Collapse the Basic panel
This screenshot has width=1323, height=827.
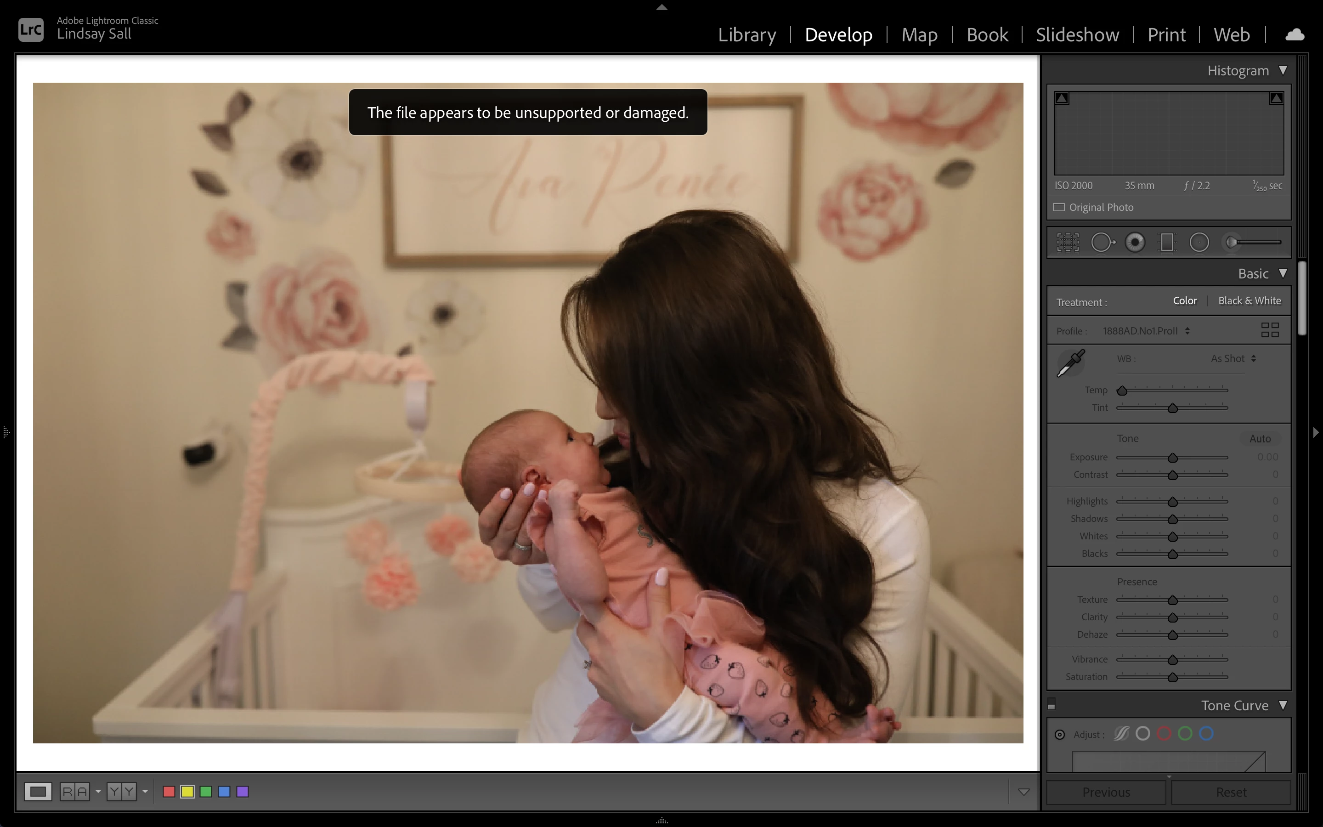pos(1283,273)
